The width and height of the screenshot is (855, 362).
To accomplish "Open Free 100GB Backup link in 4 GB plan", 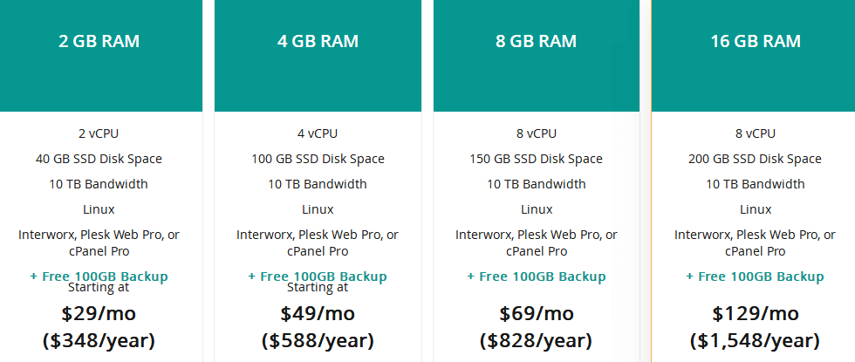I will tap(318, 276).
